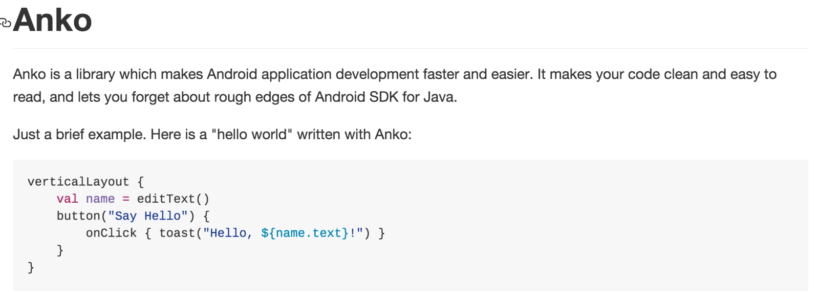Click the line "Just a brief example"
Viewport: 819px width, 302px height.
[x=212, y=135]
